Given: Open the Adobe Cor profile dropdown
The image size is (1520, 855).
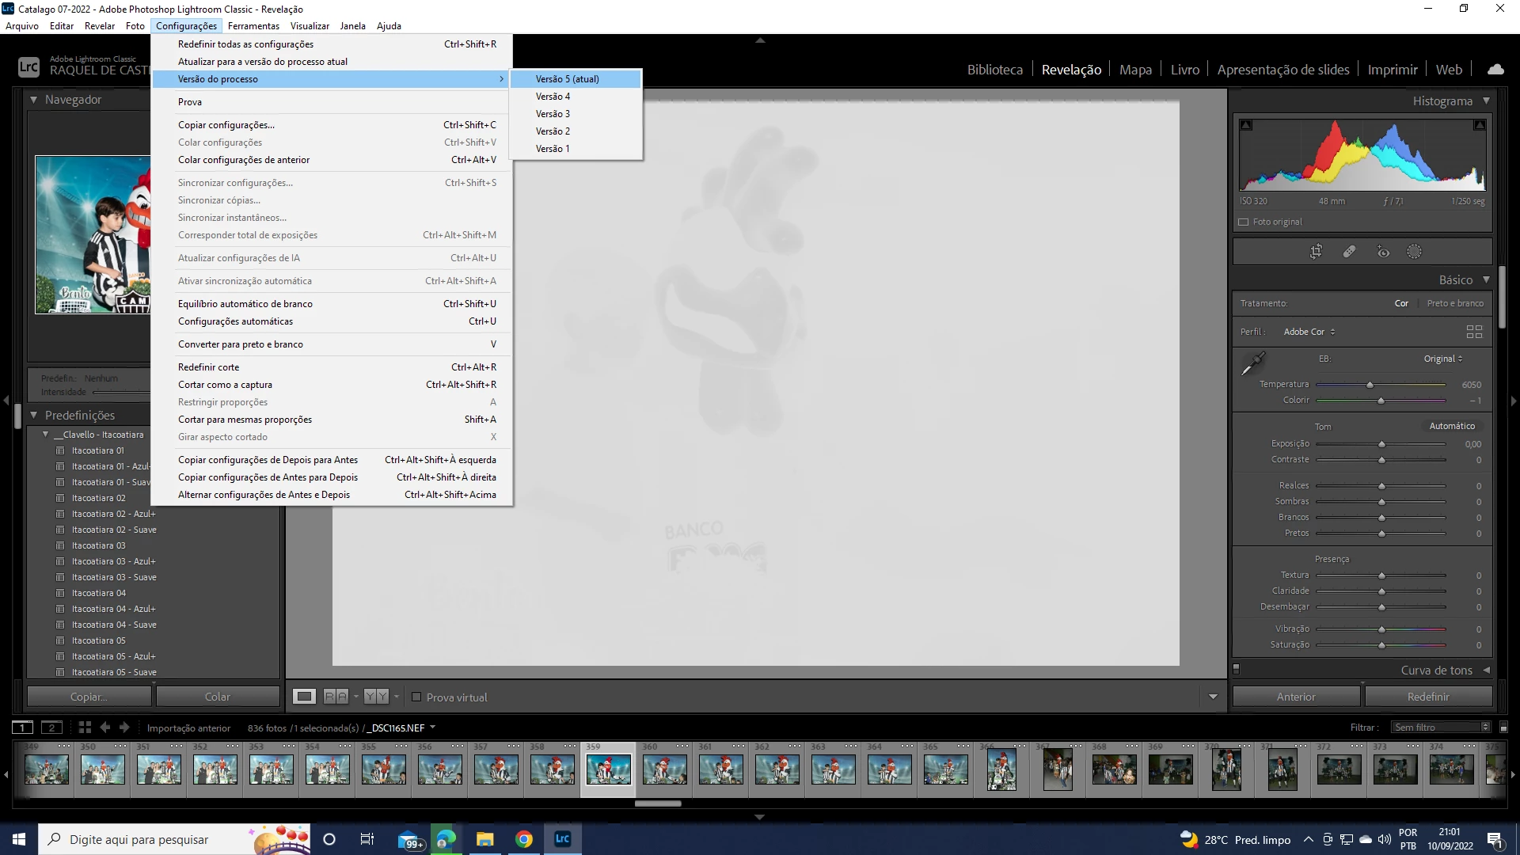Looking at the screenshot, I should coord(1309,332).
